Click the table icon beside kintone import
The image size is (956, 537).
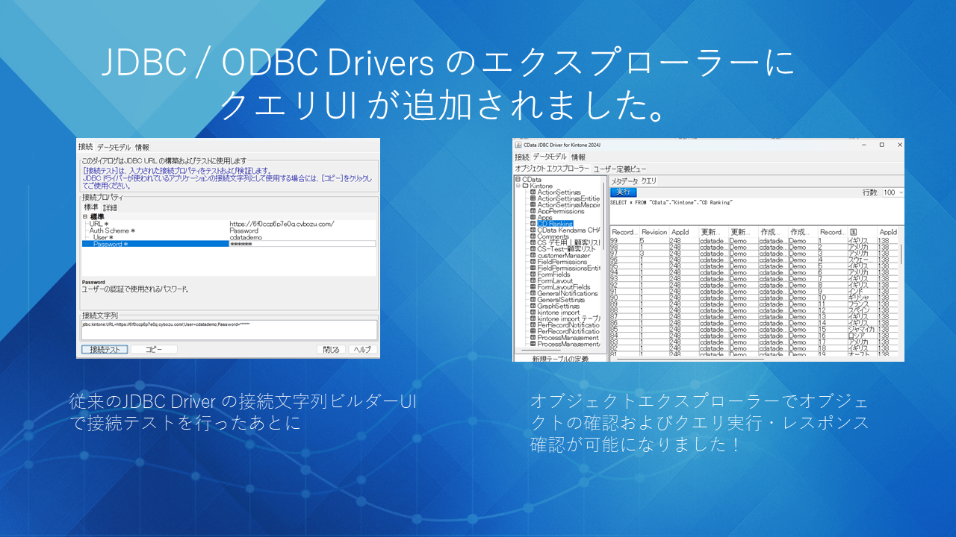(533, 313)
